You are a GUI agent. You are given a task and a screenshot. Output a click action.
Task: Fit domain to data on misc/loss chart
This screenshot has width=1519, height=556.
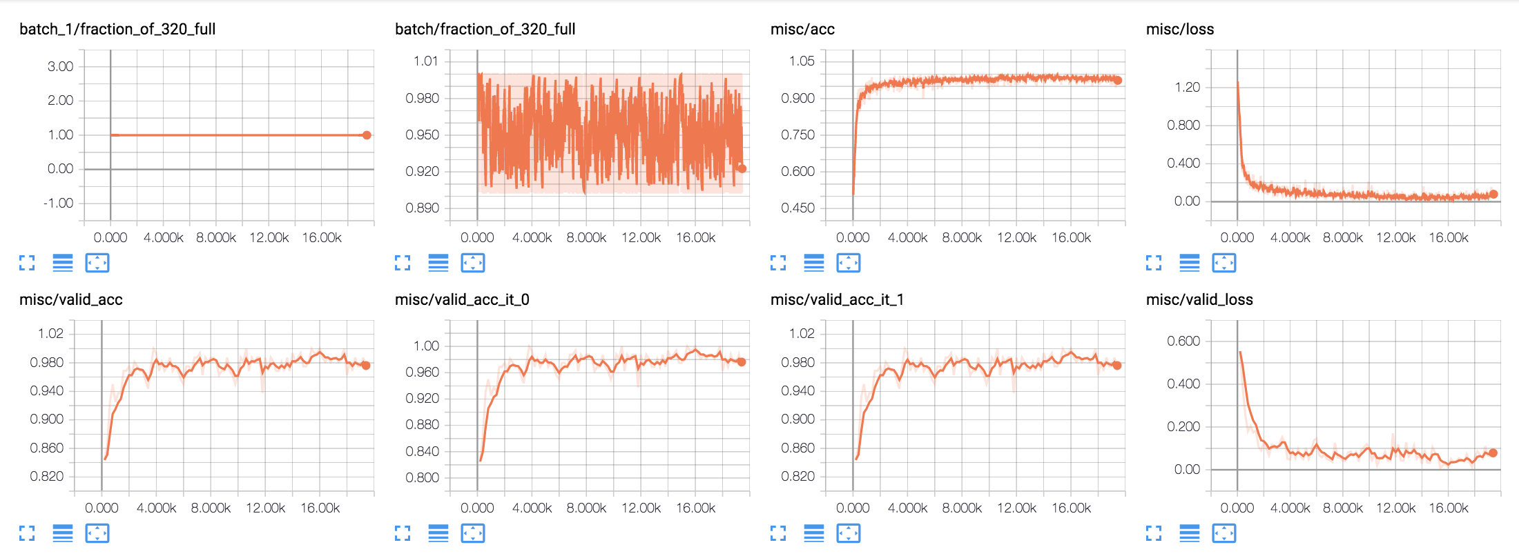1224,263
